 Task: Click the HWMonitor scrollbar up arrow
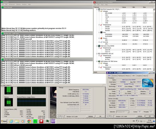pos(154,9)
